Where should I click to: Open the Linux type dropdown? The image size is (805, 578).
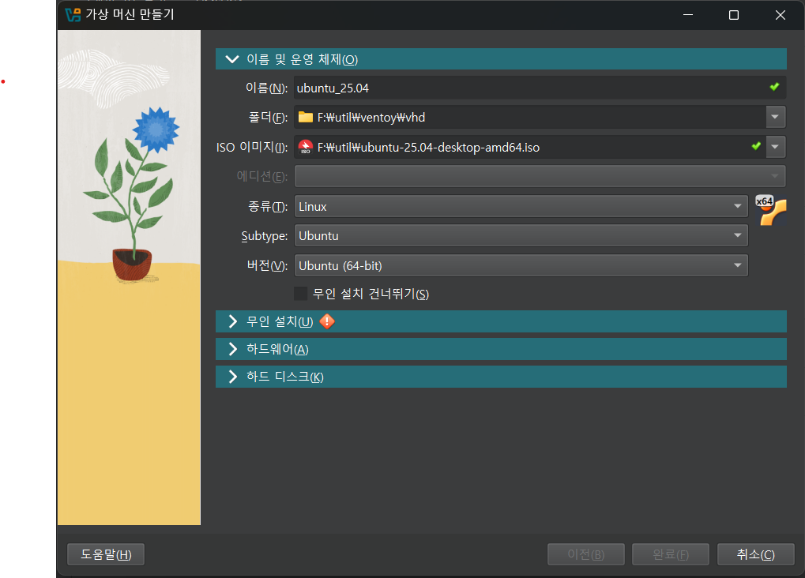pos(521,206)
